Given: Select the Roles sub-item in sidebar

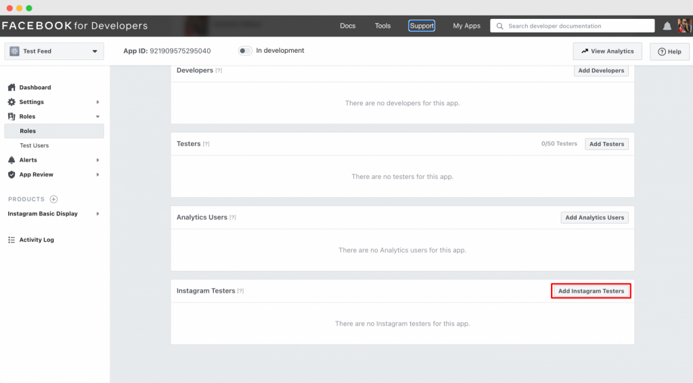Looking at the screenshot, I should pos(54,131).
